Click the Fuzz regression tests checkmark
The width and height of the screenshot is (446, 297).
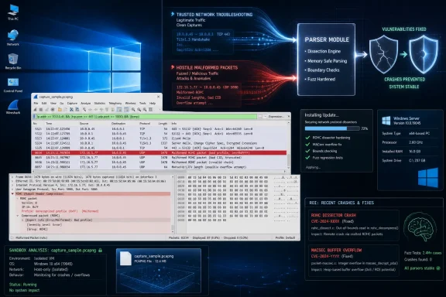pyautogui.click(x=307, y=158)
